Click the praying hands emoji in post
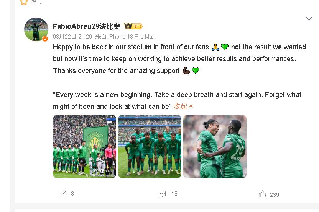319x212 pixels. point(215,47)
